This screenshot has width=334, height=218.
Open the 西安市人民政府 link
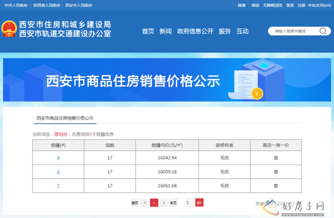[78, 5]
